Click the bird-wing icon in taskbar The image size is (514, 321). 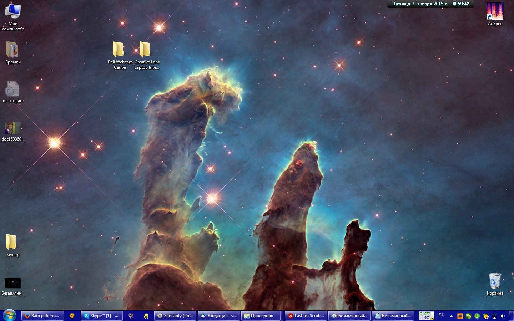pyautogui.click(x=131, y=316)
